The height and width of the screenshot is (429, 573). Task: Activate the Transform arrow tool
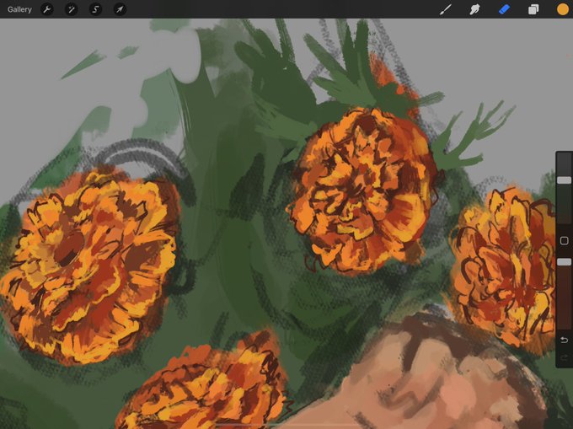tap(120, 9)
